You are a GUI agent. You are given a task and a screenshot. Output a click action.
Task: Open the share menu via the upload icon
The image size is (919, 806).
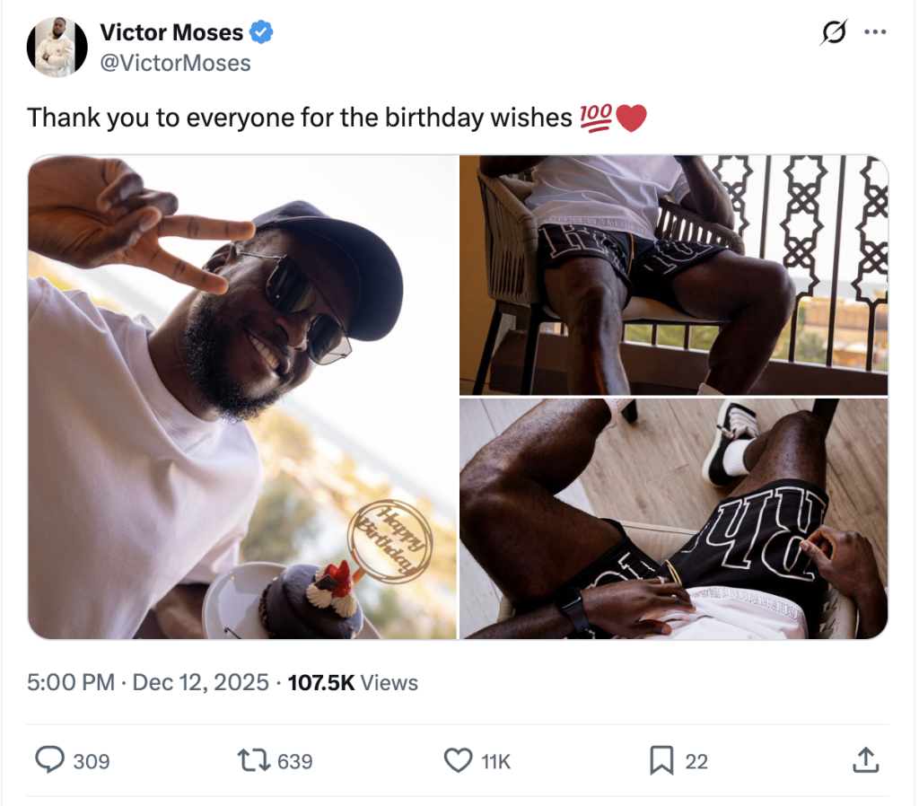coord(864,759)
